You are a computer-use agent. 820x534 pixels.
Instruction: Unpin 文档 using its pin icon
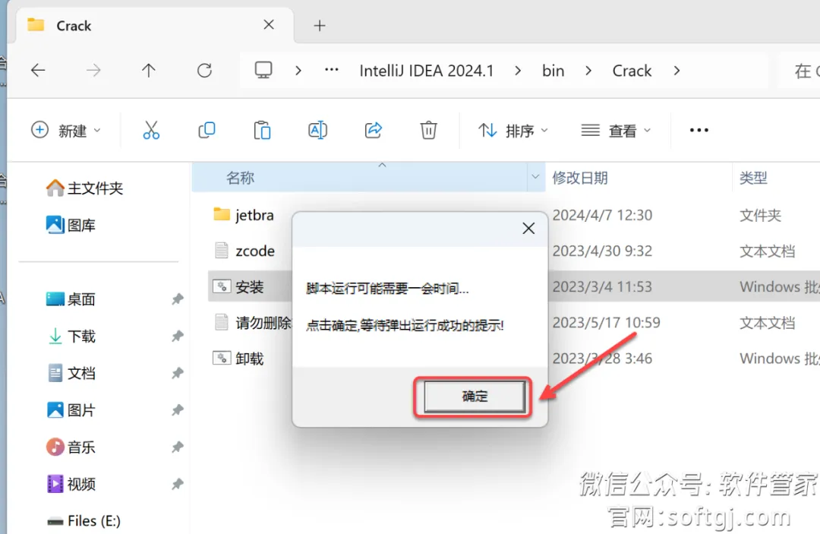[177, 374]
